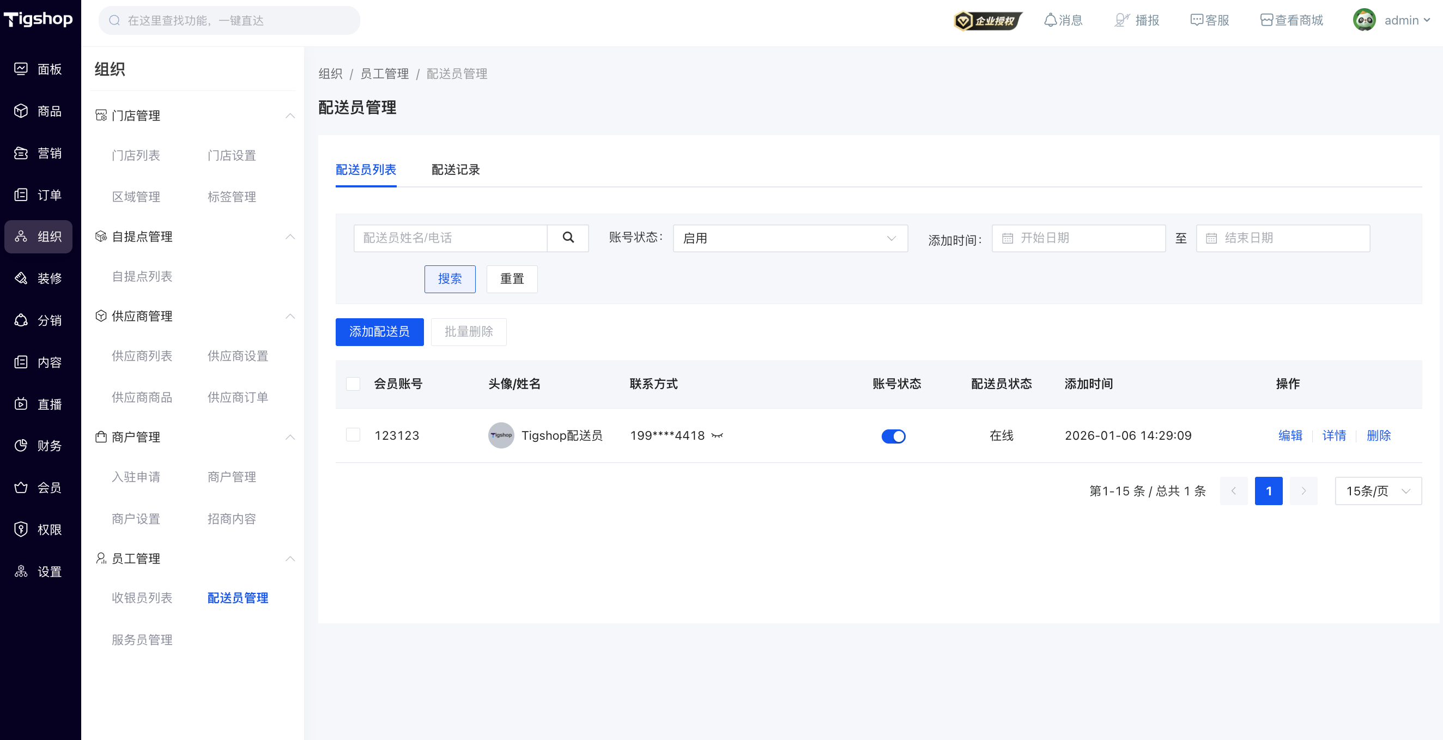
Task: Open the 账号状态 dropdown showing 启用
Action: [790, 238]
